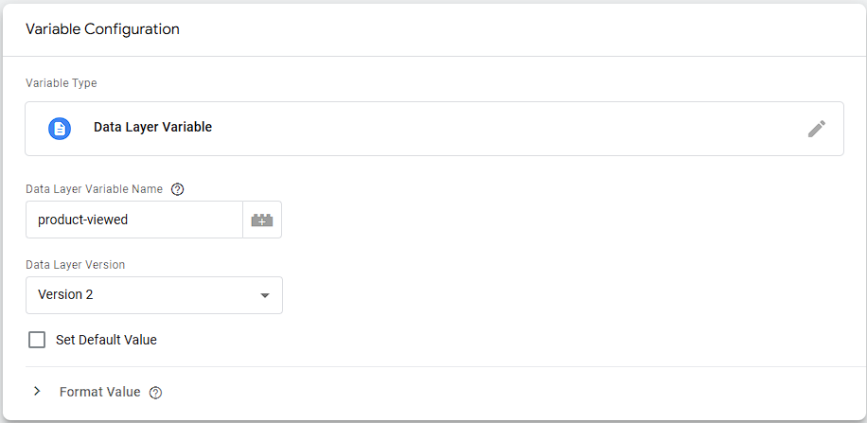Click the 'Format Value' section label
Screen dimensions: 867x423
pos(99,392)
